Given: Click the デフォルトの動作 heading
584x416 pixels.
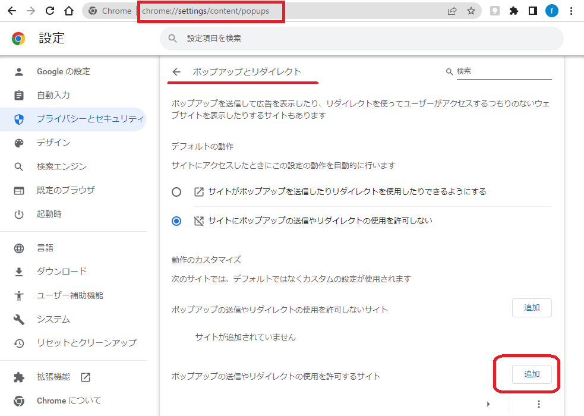Looking at the screenshot, I should click(202, 146).
